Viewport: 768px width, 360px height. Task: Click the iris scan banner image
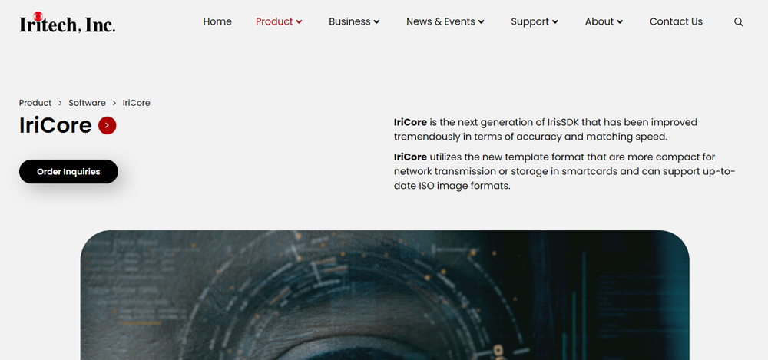point(385,295)
